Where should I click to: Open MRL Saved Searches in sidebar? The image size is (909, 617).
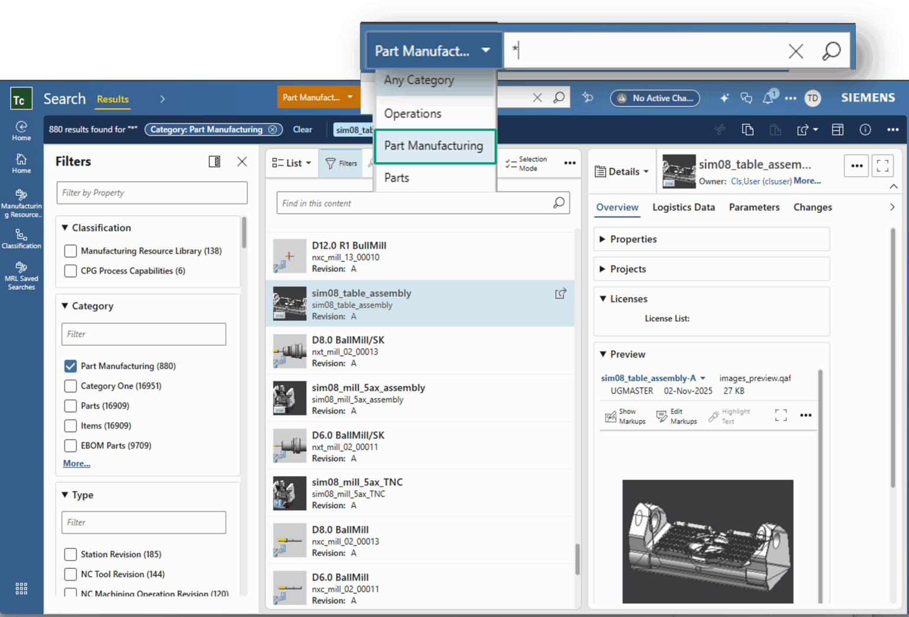[21, 276]
